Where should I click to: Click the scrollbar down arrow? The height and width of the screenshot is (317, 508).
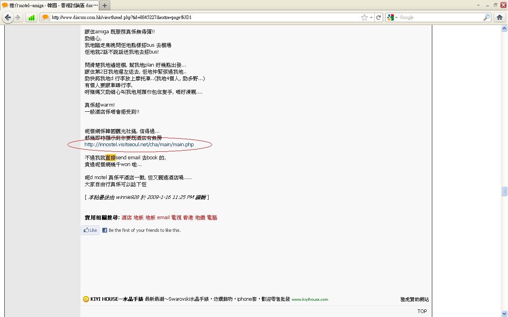(x=504, y=313)
